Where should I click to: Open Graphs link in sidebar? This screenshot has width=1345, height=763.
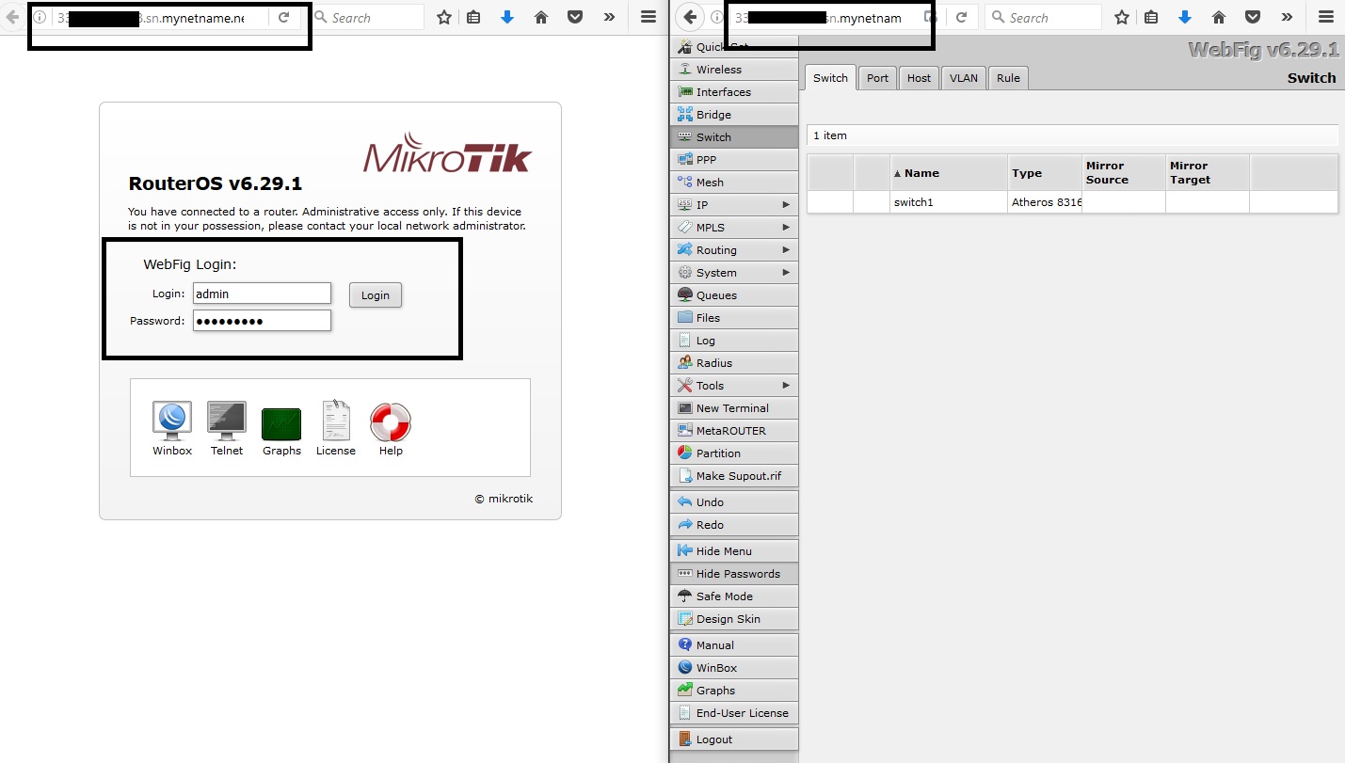[x=734, y=691]
